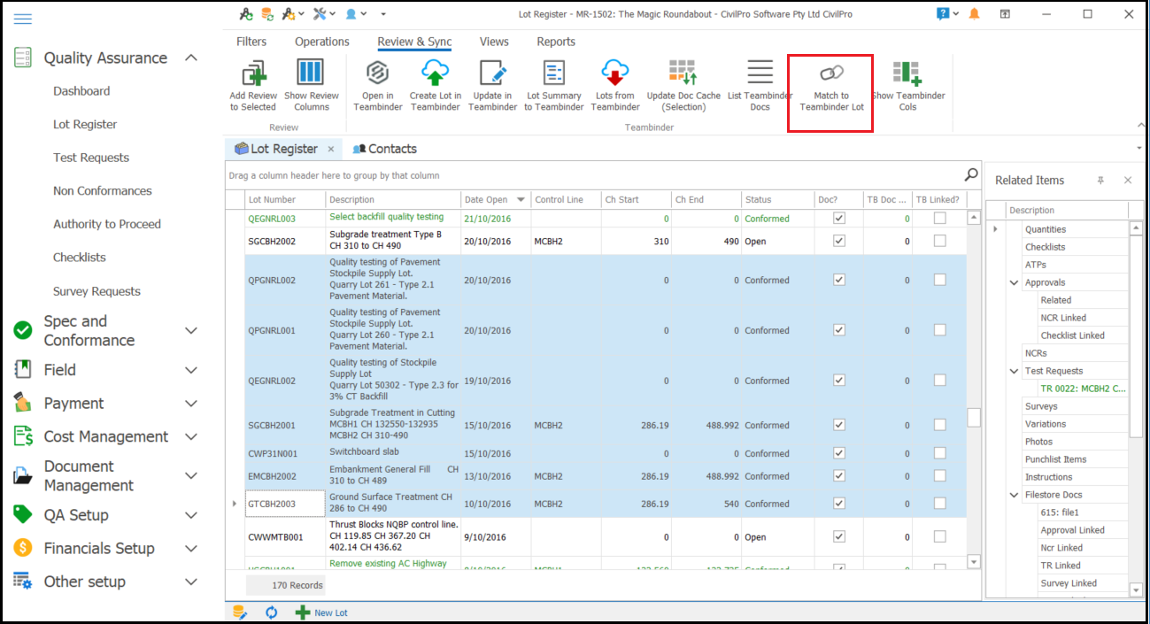The height and width of the screenshot is (624, 1150).
Task: Collapse the Test Requests node in Related Items
Action: tap(1015, 371)
